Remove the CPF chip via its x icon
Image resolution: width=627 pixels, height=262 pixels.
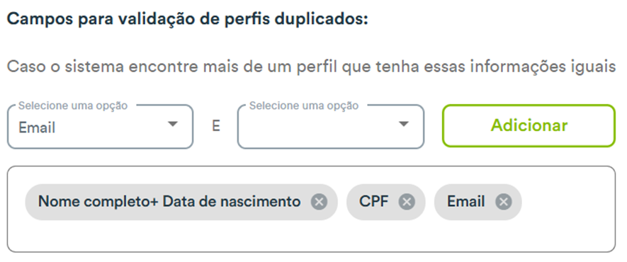[407, 202]
